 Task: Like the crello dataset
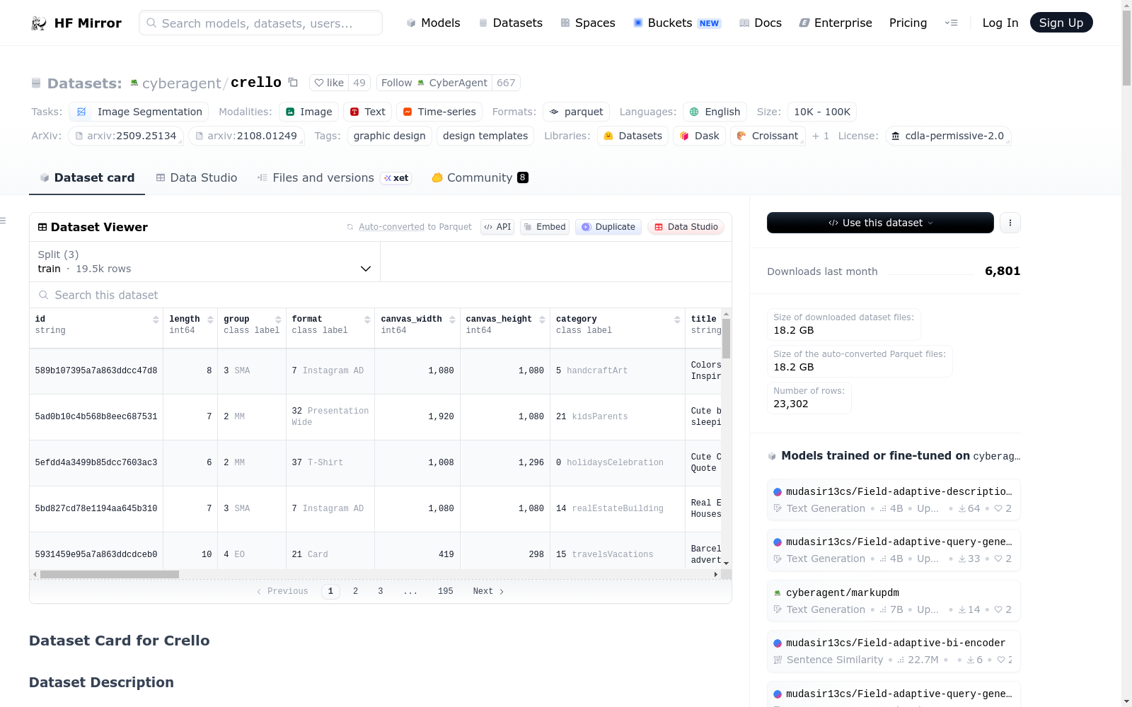point(329,83)
